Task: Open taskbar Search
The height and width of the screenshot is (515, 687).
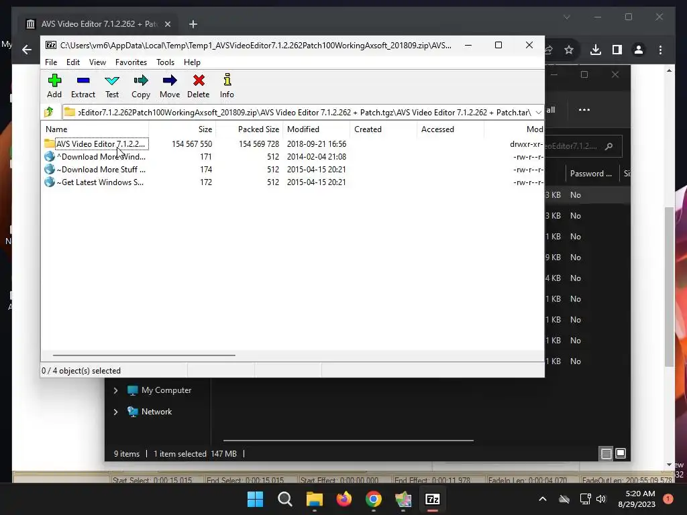Action: coord(284,499)
